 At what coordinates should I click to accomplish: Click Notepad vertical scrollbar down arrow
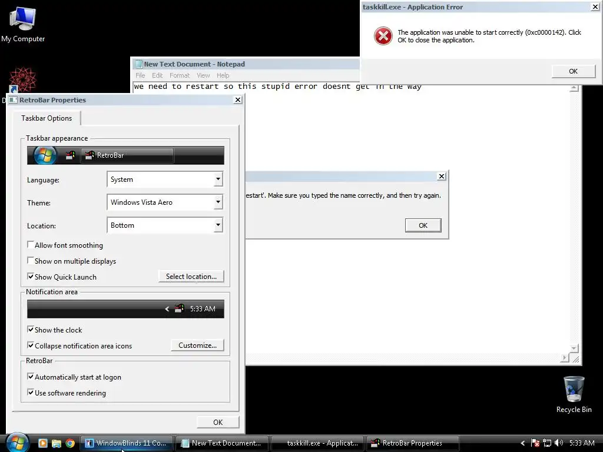574,348
